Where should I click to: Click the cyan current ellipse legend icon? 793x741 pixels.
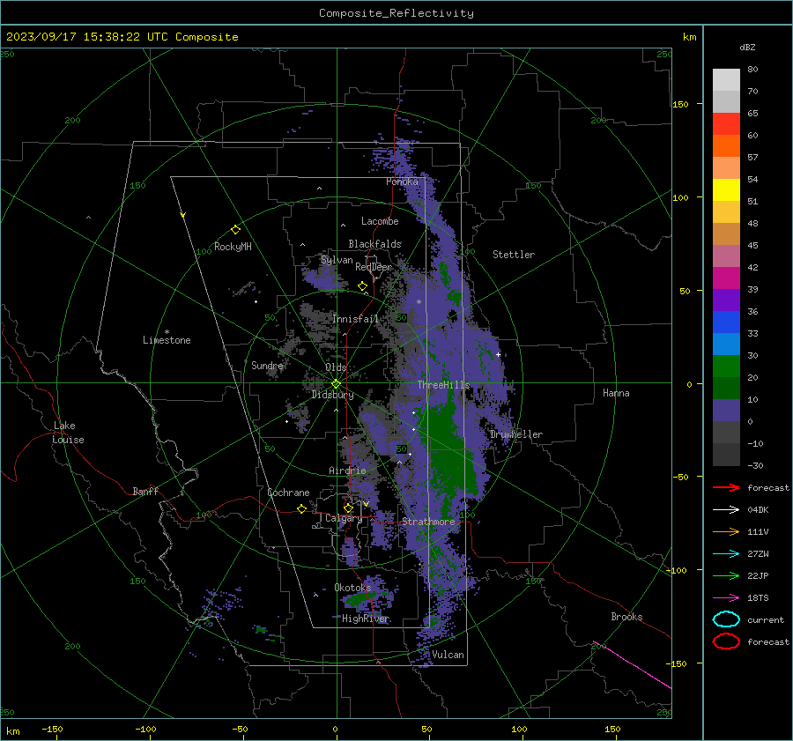tap(726, 619)
